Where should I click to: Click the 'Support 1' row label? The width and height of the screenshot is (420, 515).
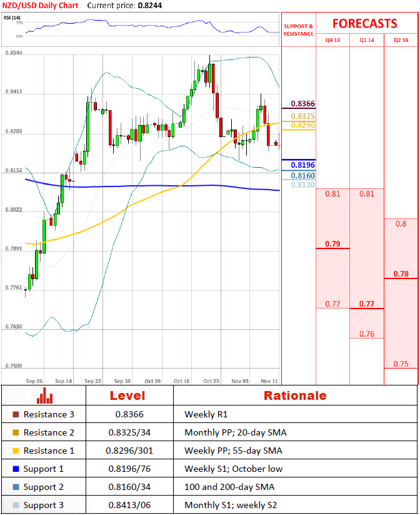click(x=43, y=469)
